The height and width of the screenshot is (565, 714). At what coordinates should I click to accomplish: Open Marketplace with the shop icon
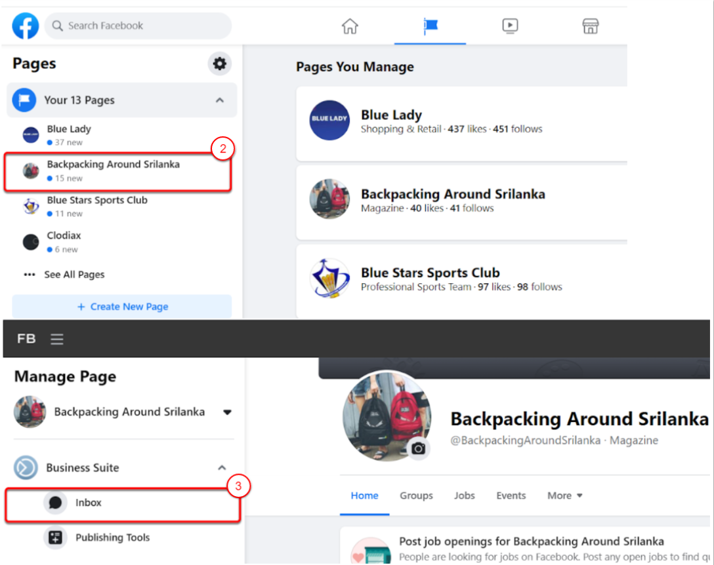click(590, 26)
